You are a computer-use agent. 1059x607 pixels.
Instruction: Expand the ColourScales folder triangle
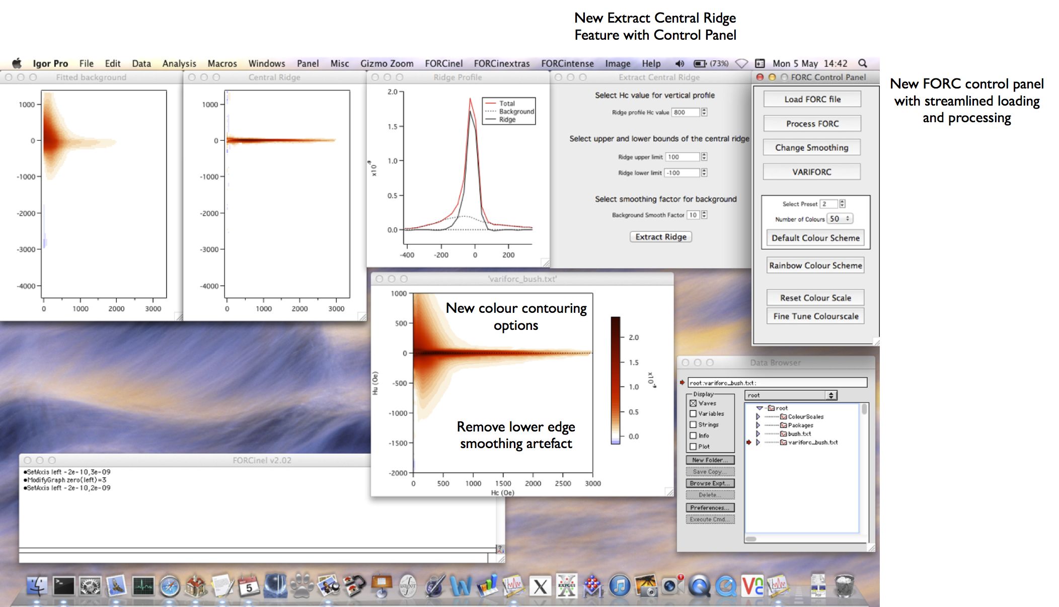coord(758,417)
